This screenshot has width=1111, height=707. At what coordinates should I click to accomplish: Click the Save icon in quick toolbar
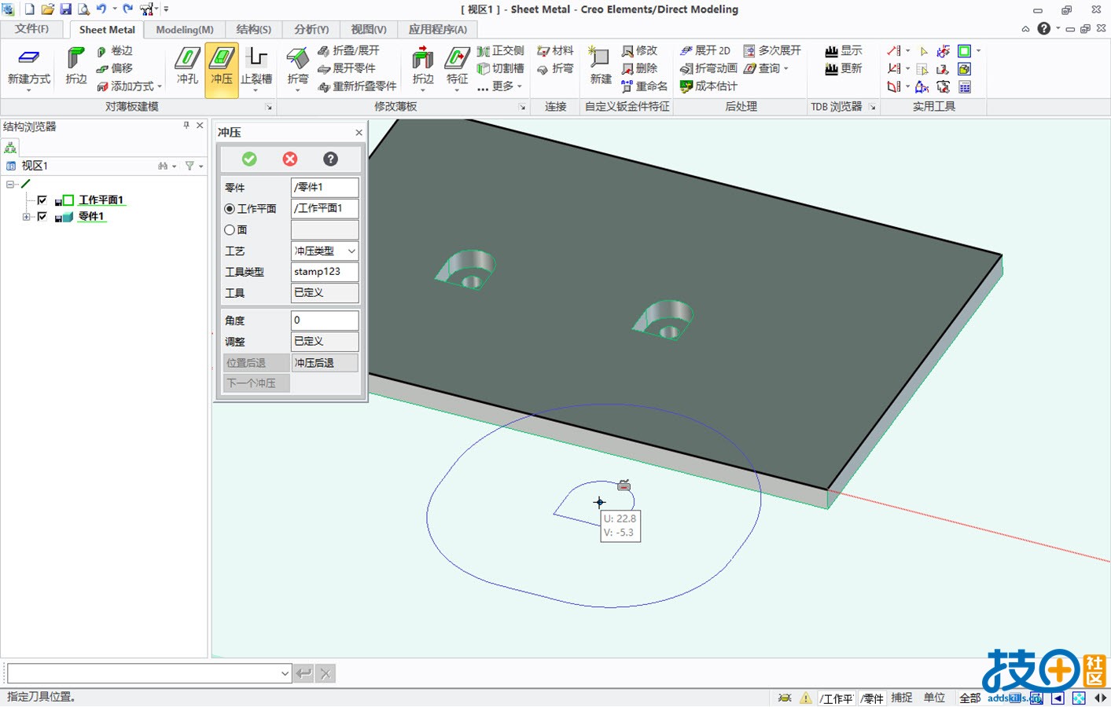(65, 9)
